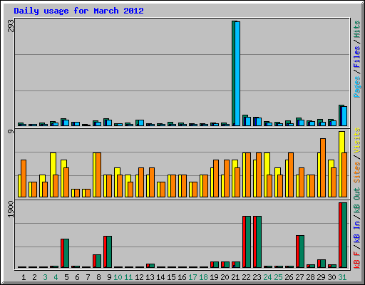Click the orange sites bar for day 29
The height and width of the screenshot is (285, 365).
(x=323, y=167)
